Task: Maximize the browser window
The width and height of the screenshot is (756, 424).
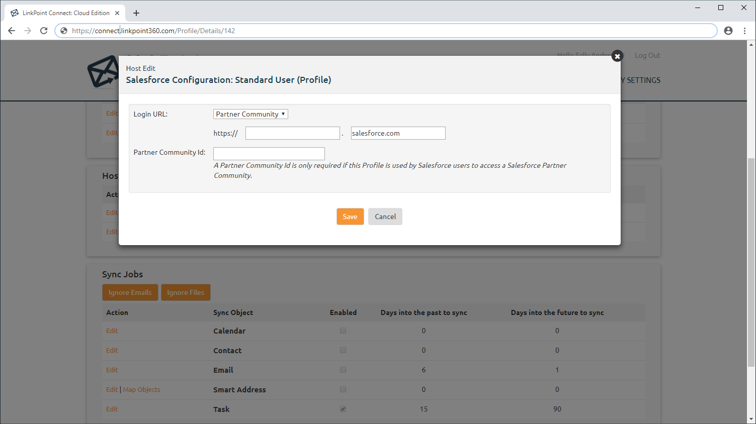Action: click(x=721, y=8)
